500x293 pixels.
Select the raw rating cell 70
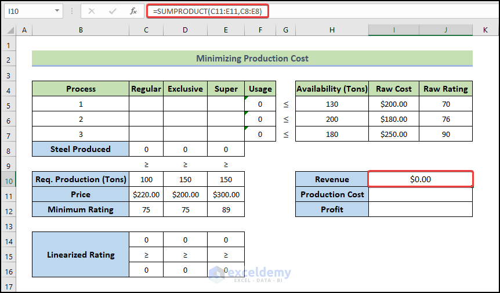[x=446, y=104]
